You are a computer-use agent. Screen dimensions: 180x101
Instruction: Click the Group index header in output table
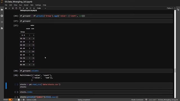click(22, 32)
